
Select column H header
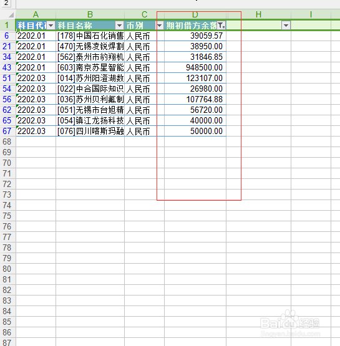pos(258,14)
